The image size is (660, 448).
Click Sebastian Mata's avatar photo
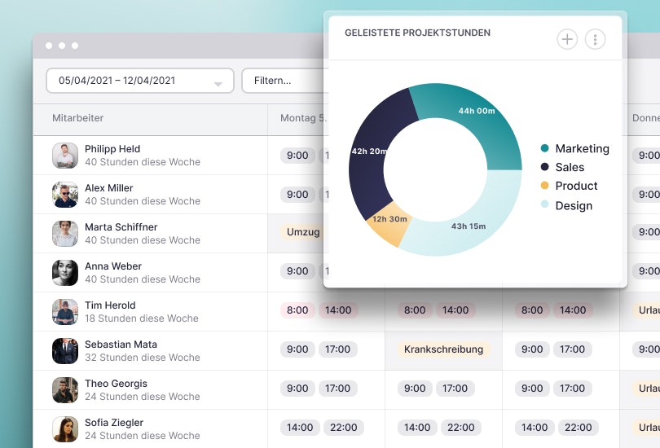pos(65,351)
